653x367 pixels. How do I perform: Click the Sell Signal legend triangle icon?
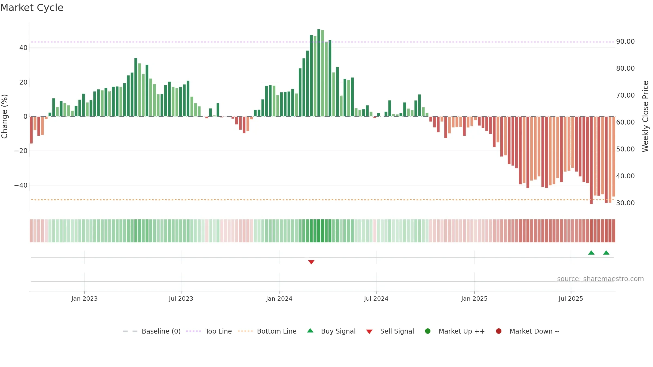(x=369, y=332)
